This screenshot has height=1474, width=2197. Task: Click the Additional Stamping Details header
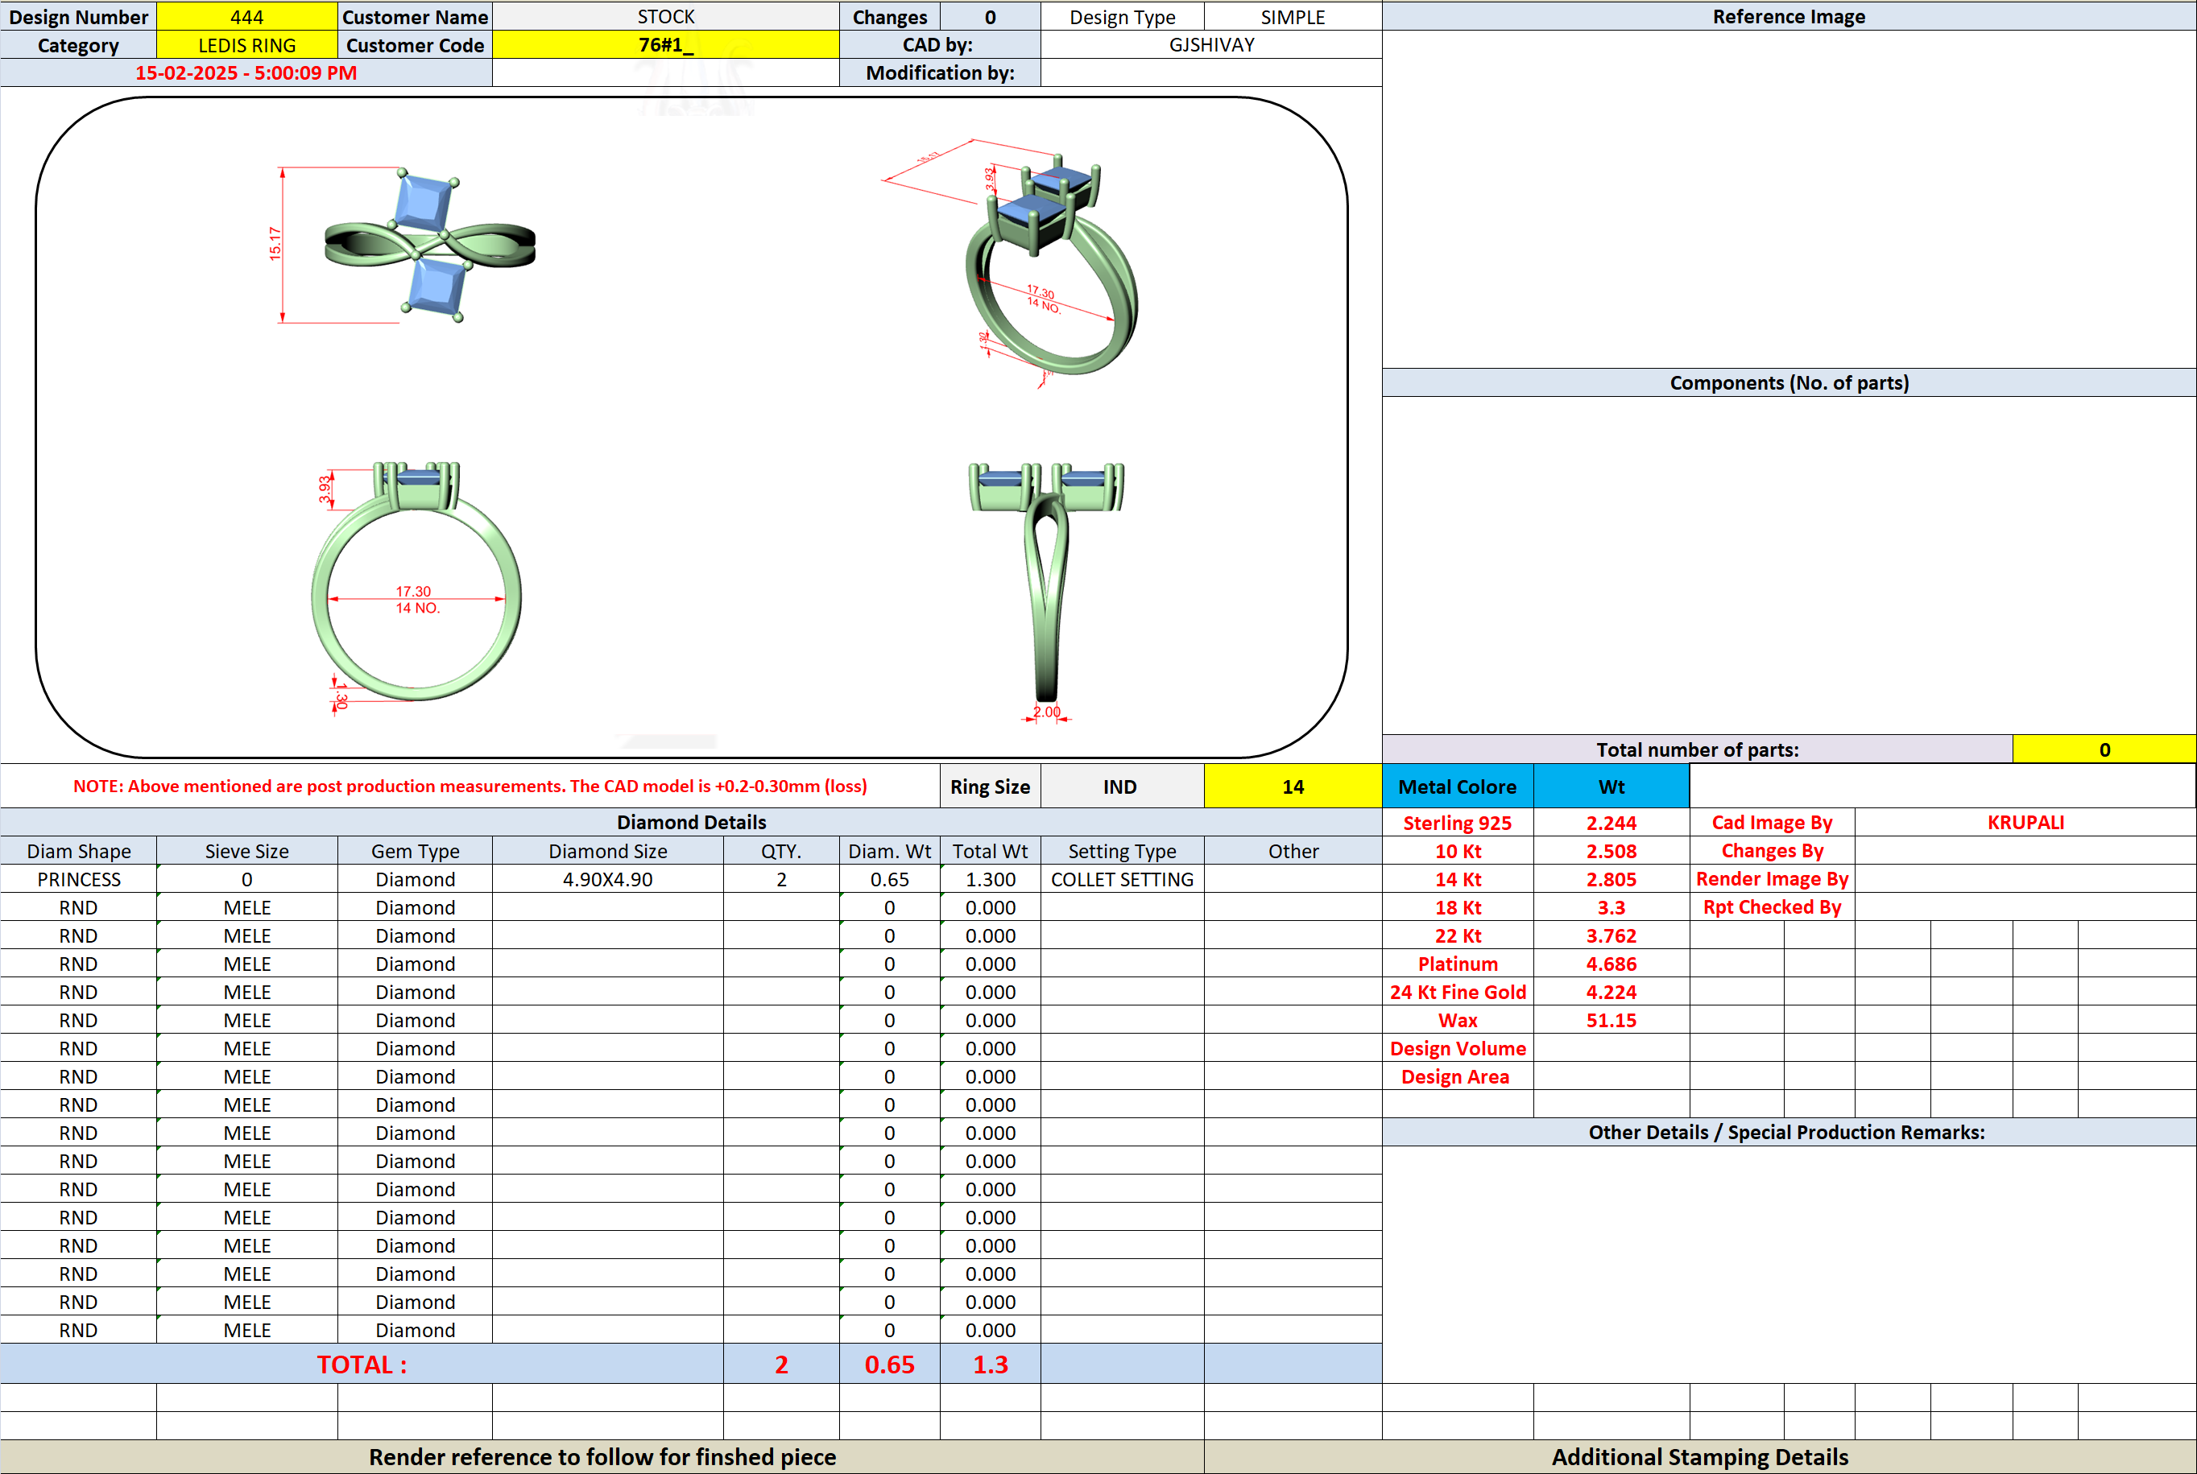click(1699, 1457)
